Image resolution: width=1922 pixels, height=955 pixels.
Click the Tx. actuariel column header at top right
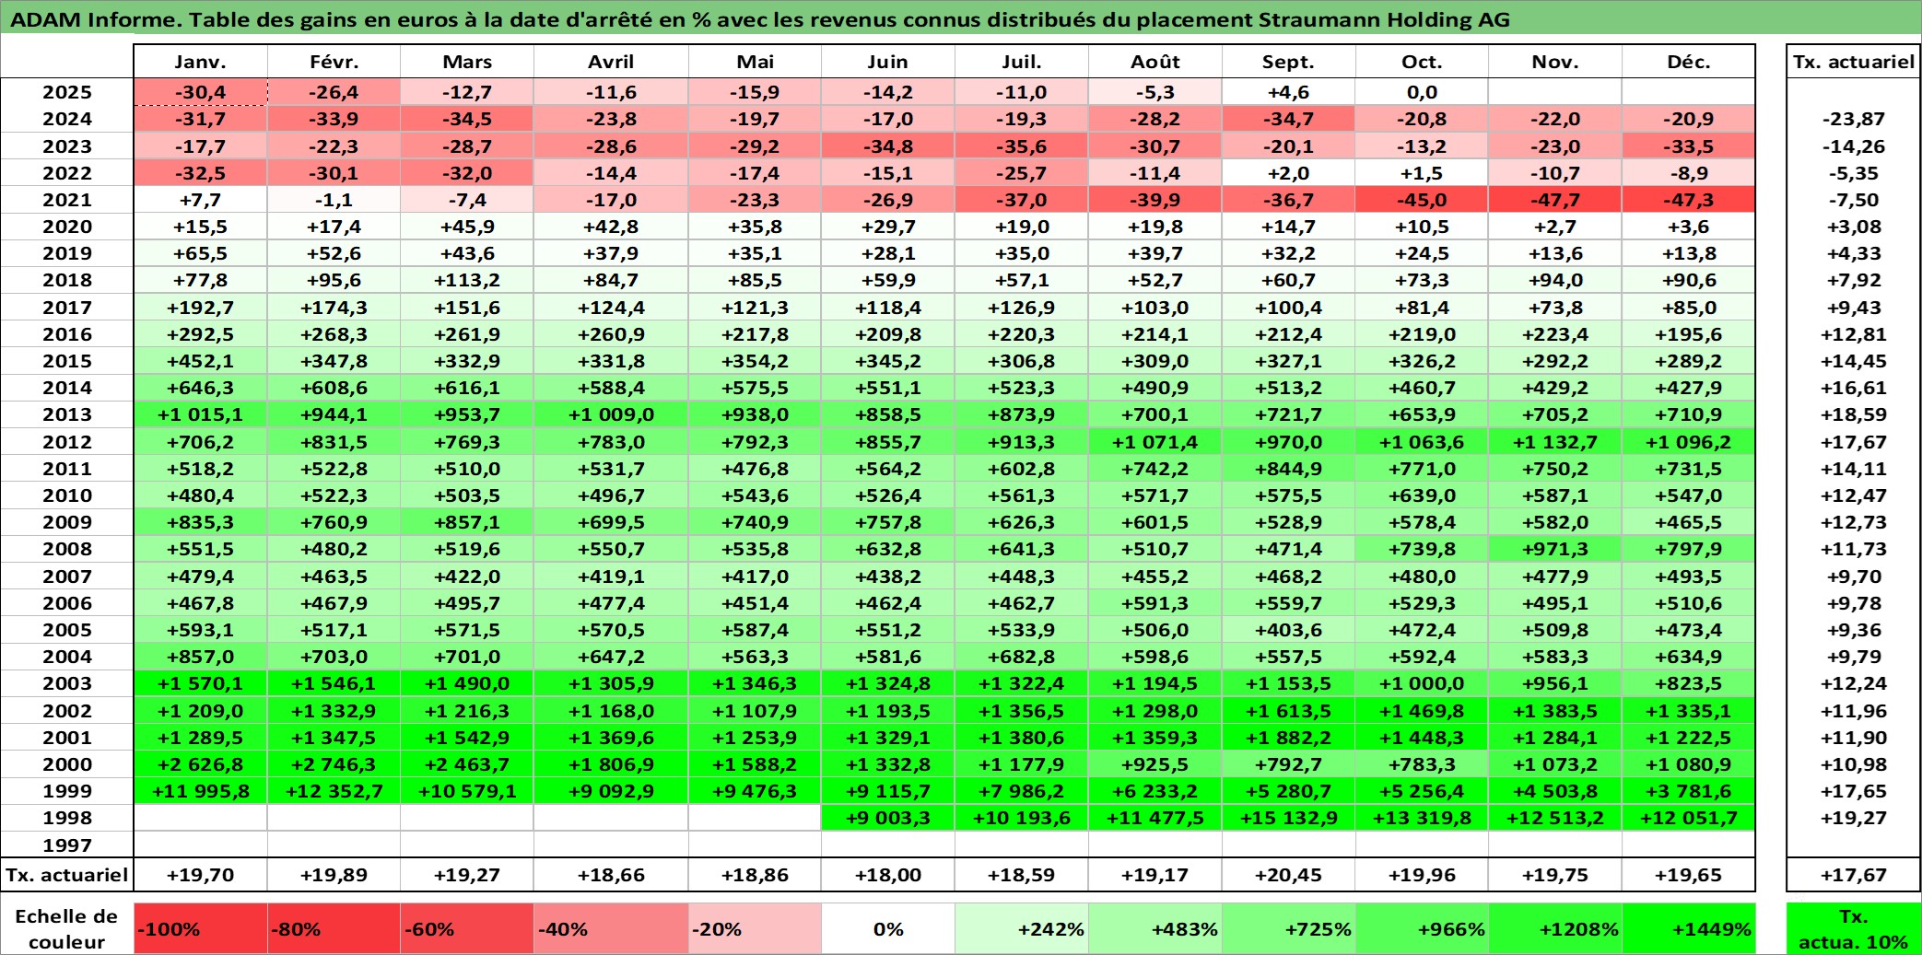click(x=1853, y=62)
